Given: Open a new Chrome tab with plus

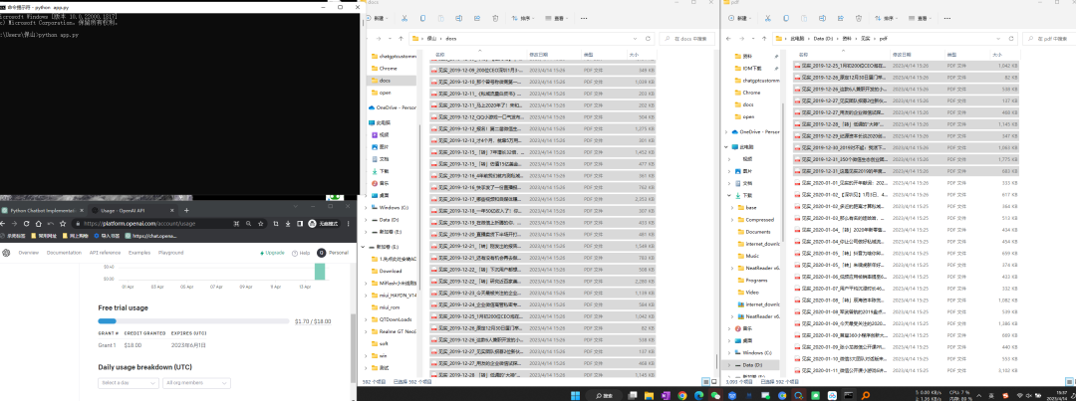Looking at the screenshot, I should pyautogui.click(x=186, y=210).
